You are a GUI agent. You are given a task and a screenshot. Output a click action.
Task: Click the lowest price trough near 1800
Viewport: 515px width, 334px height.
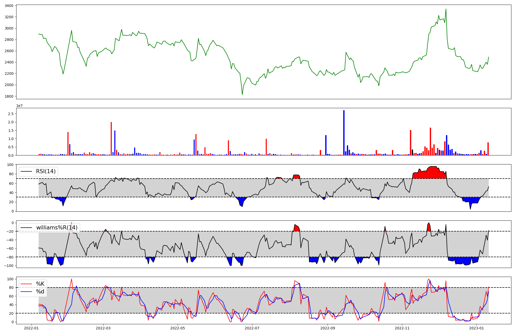[242, 94]
